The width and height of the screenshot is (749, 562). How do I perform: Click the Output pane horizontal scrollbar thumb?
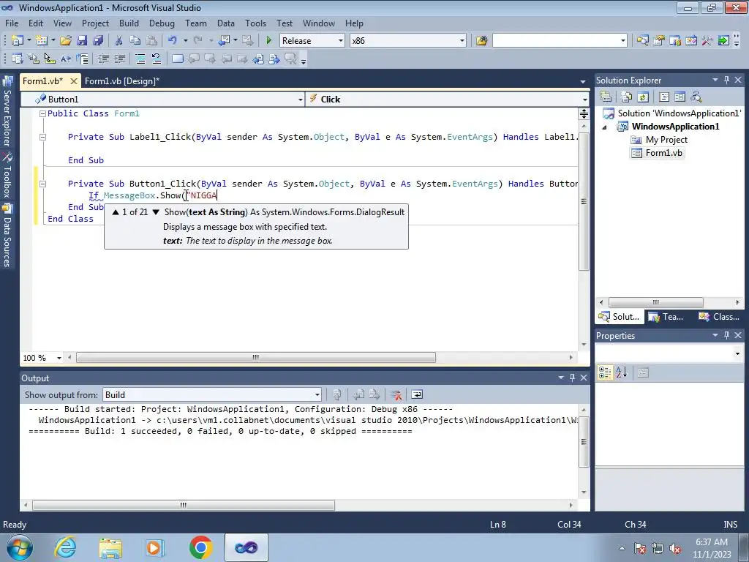tap(184, 505)
